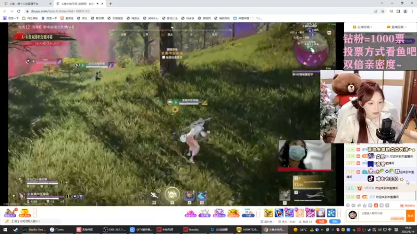
Task: Toggle the orange highlighted chat toolbar icon
Action: (x=376, y=205)
